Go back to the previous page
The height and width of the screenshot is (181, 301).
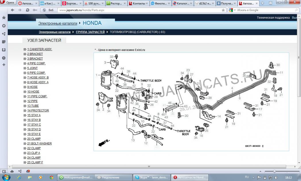pos(13,10)
